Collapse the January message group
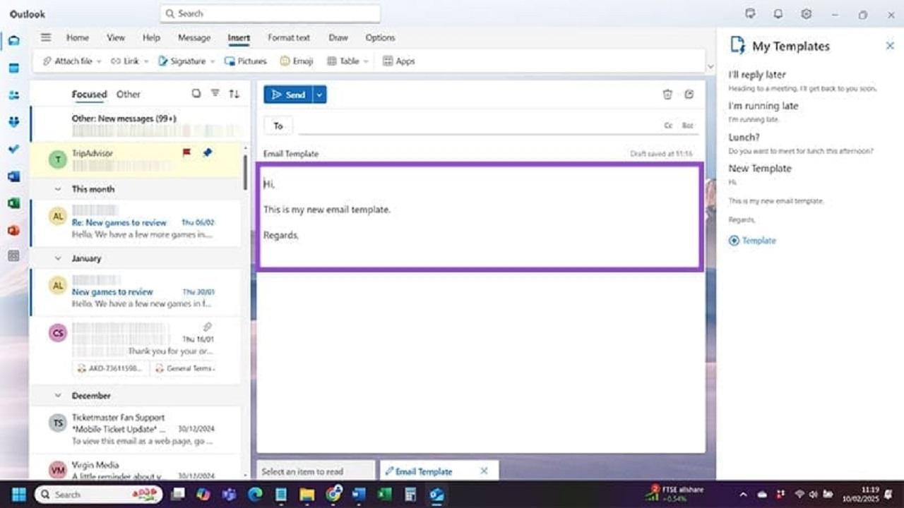 click(59, 258)
